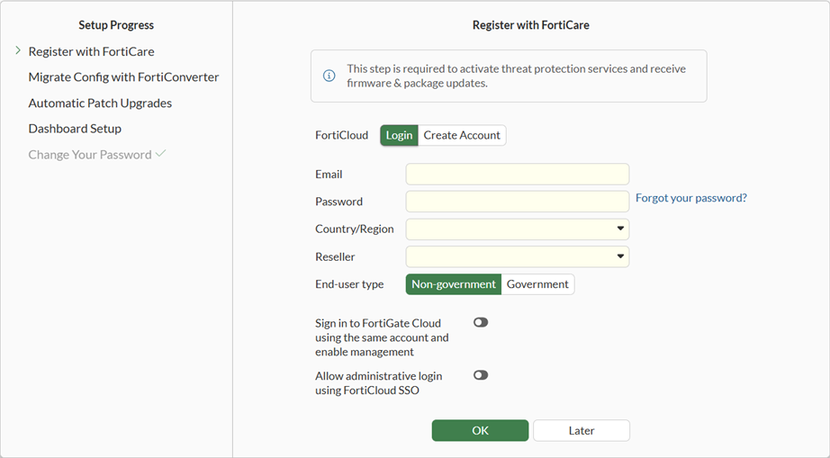Select Register with FortiCare step
The height and width of the screenshot is (458, 830).
pos(91,52)
